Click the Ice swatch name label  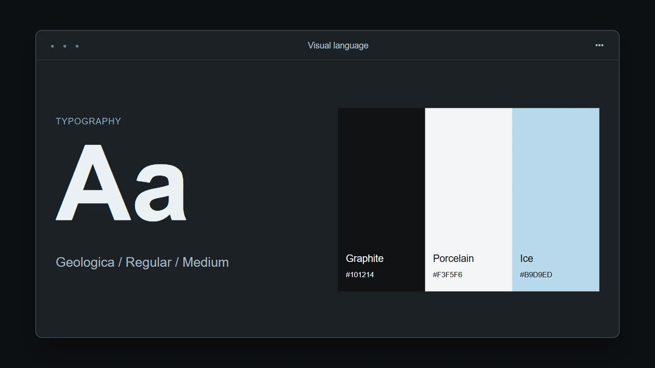point(527,258)
